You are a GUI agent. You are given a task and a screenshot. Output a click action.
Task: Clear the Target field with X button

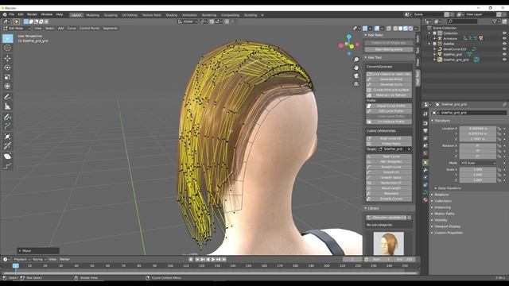[x=409, y=149]
